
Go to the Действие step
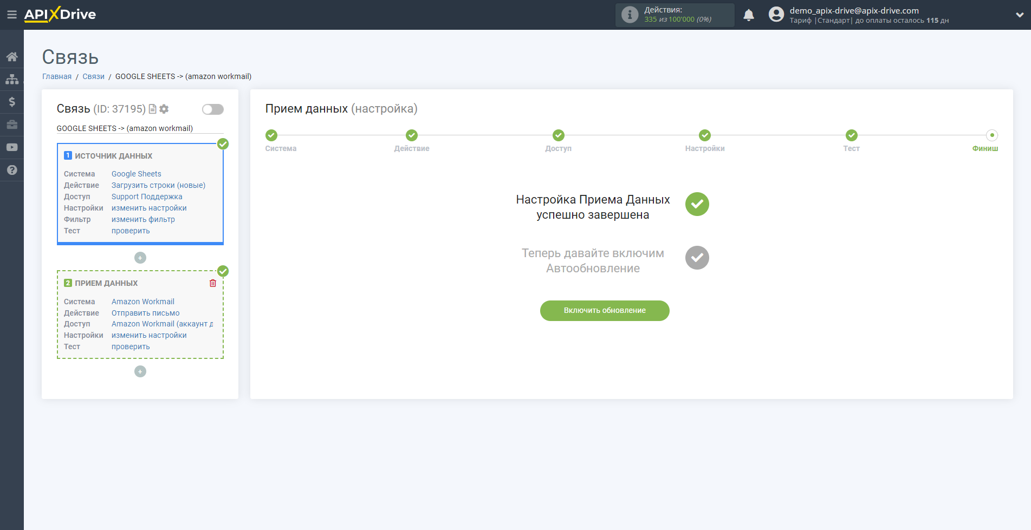(x=412, y=135)
